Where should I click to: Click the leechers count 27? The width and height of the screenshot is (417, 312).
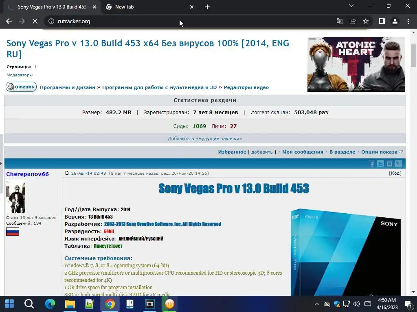[x=233, y=126]
